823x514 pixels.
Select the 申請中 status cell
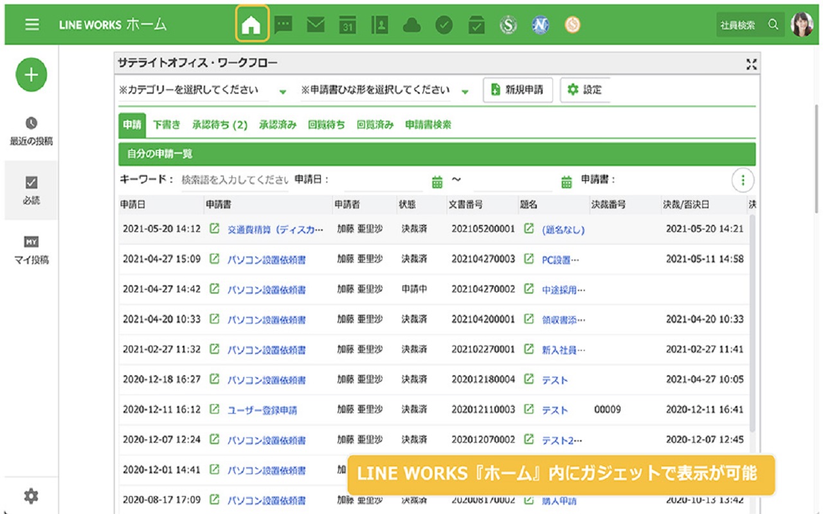pos(414,289)
